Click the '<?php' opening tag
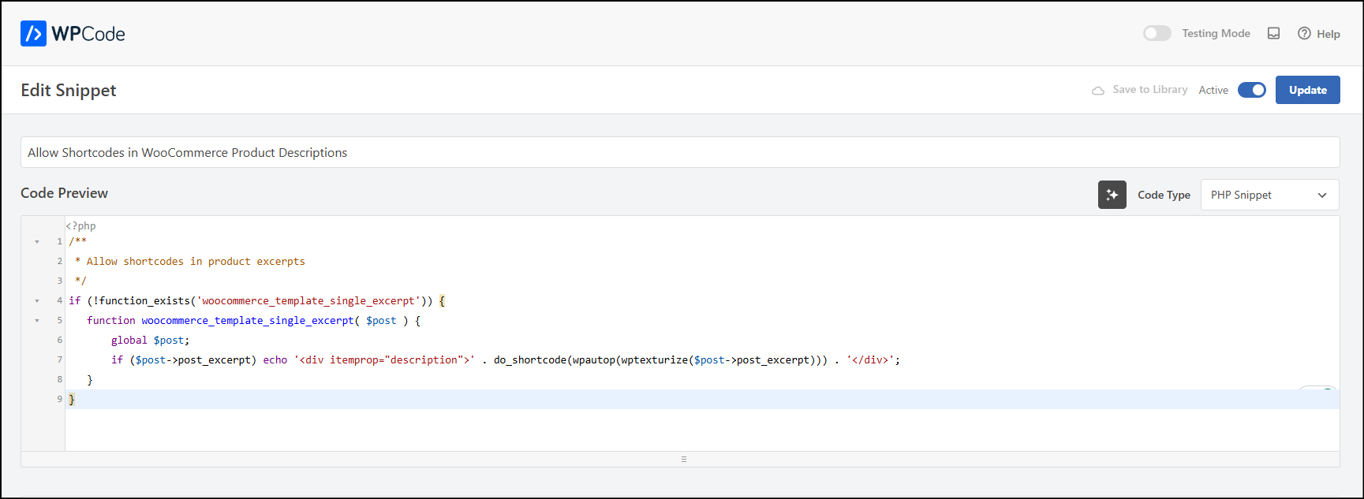This screenshot has height=499, width=1364. (80, 226)
